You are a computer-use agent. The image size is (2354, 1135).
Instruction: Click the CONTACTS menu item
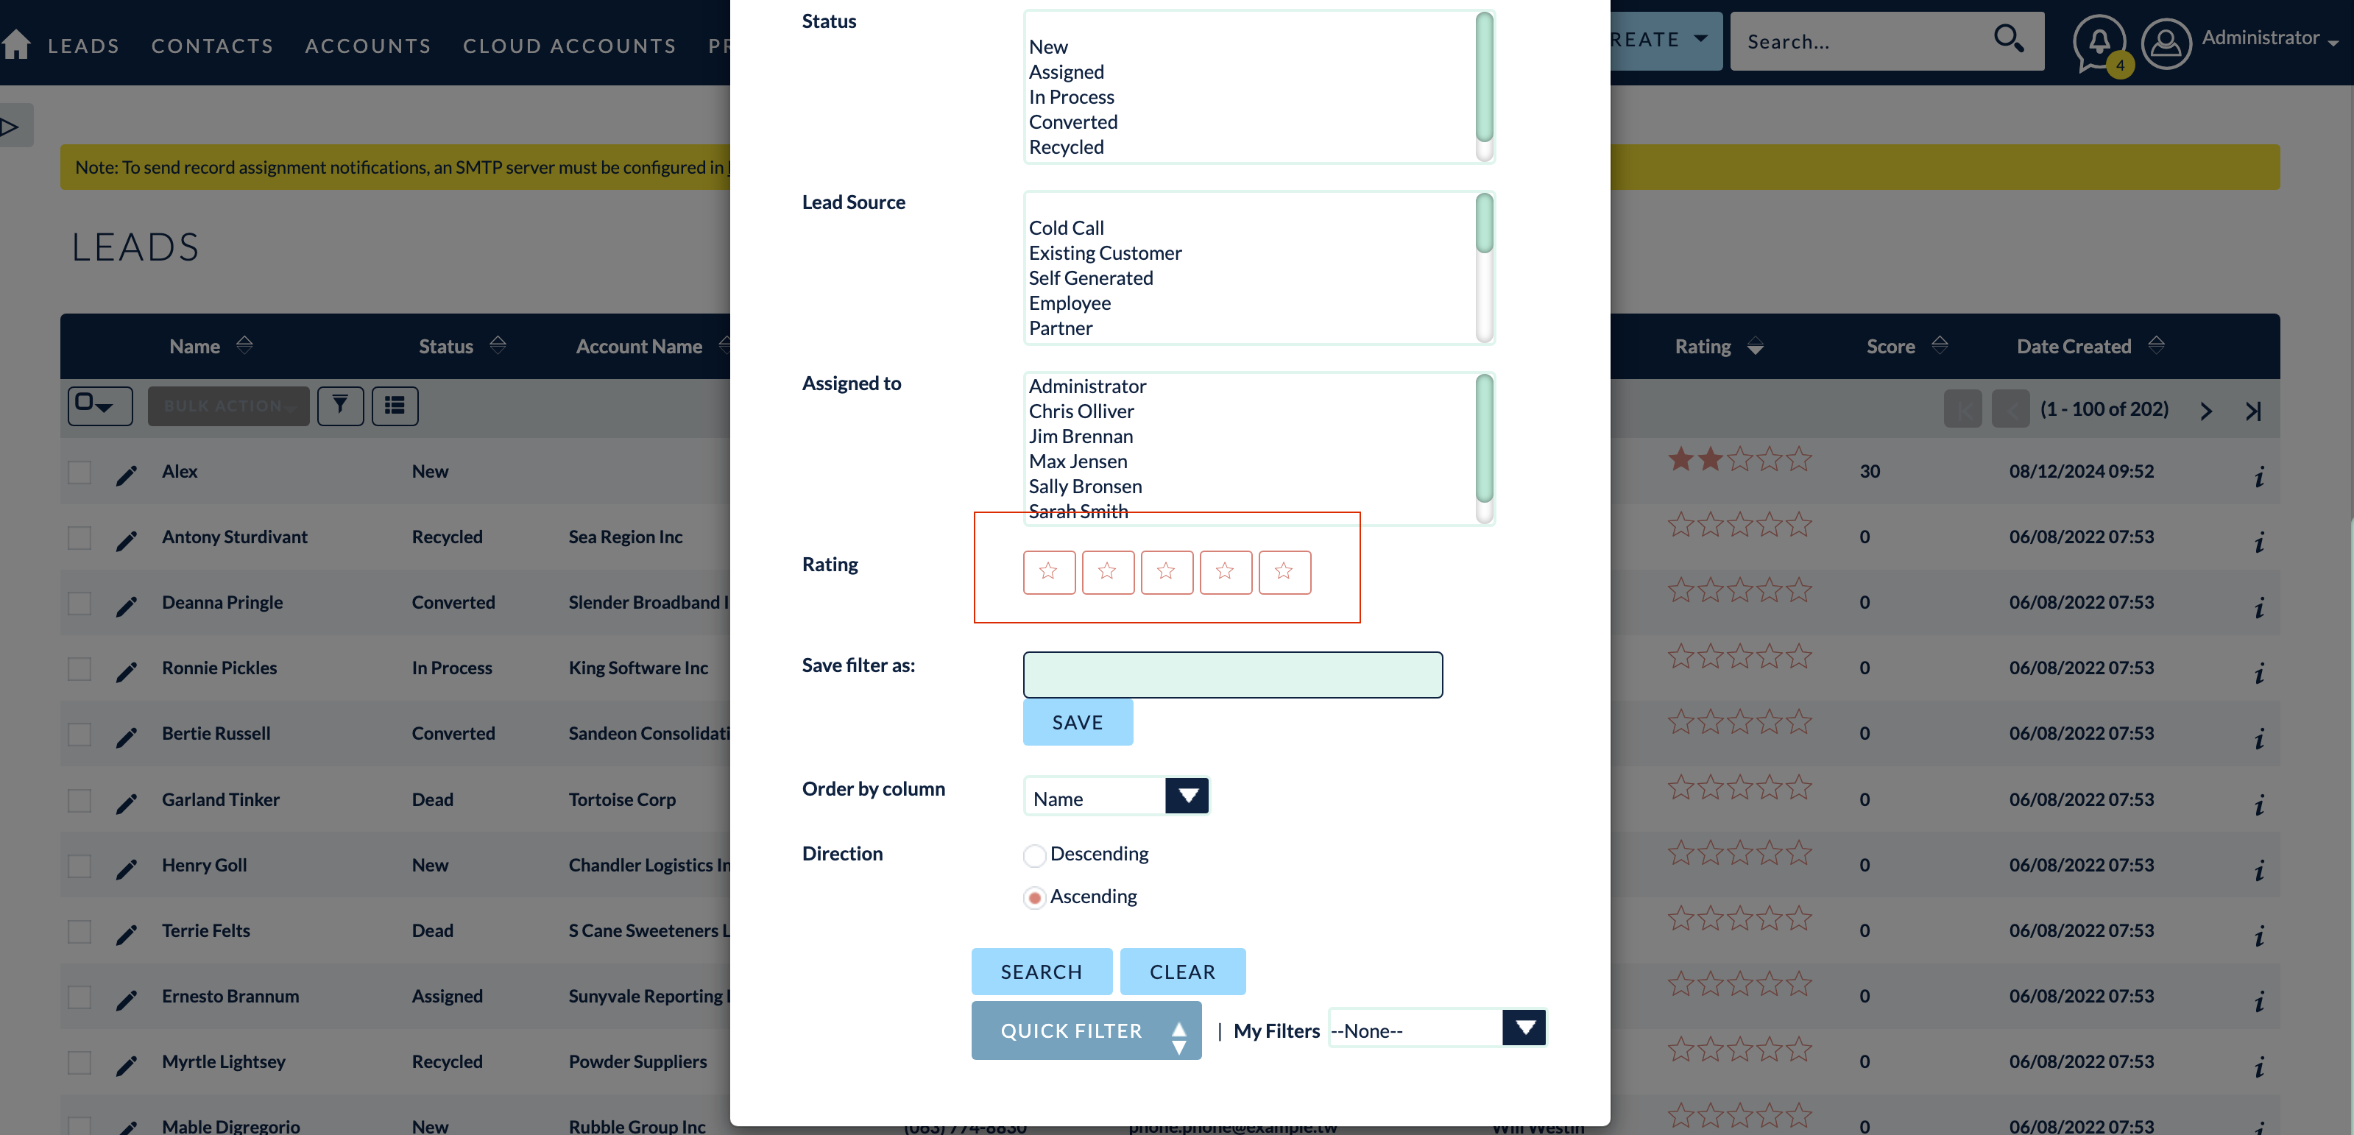pos(212,43)
